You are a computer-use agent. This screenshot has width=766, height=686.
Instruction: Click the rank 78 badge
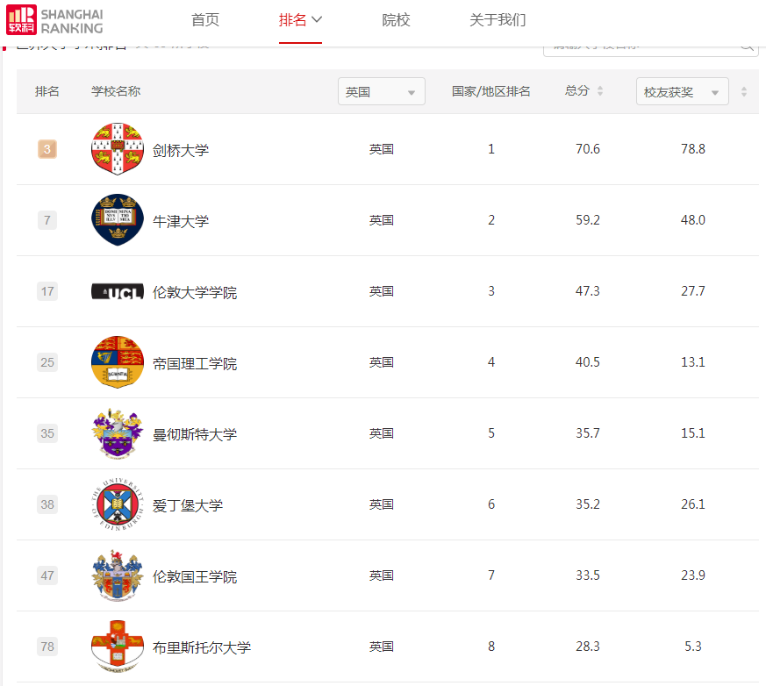(47, 647)
